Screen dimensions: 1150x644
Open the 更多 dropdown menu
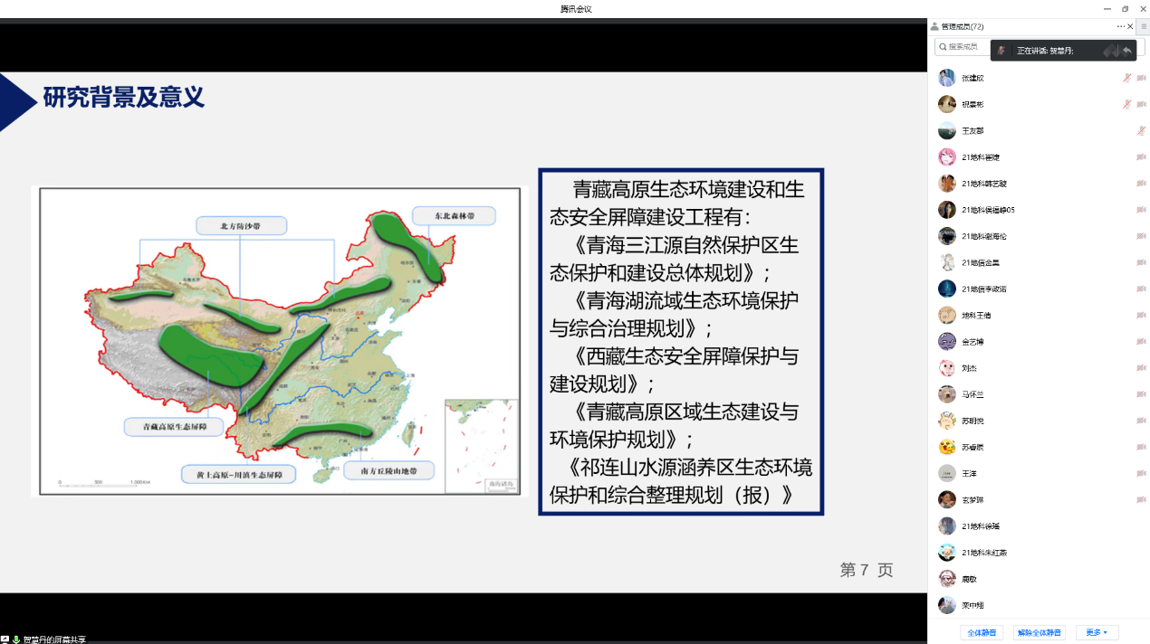[1097, 632]
